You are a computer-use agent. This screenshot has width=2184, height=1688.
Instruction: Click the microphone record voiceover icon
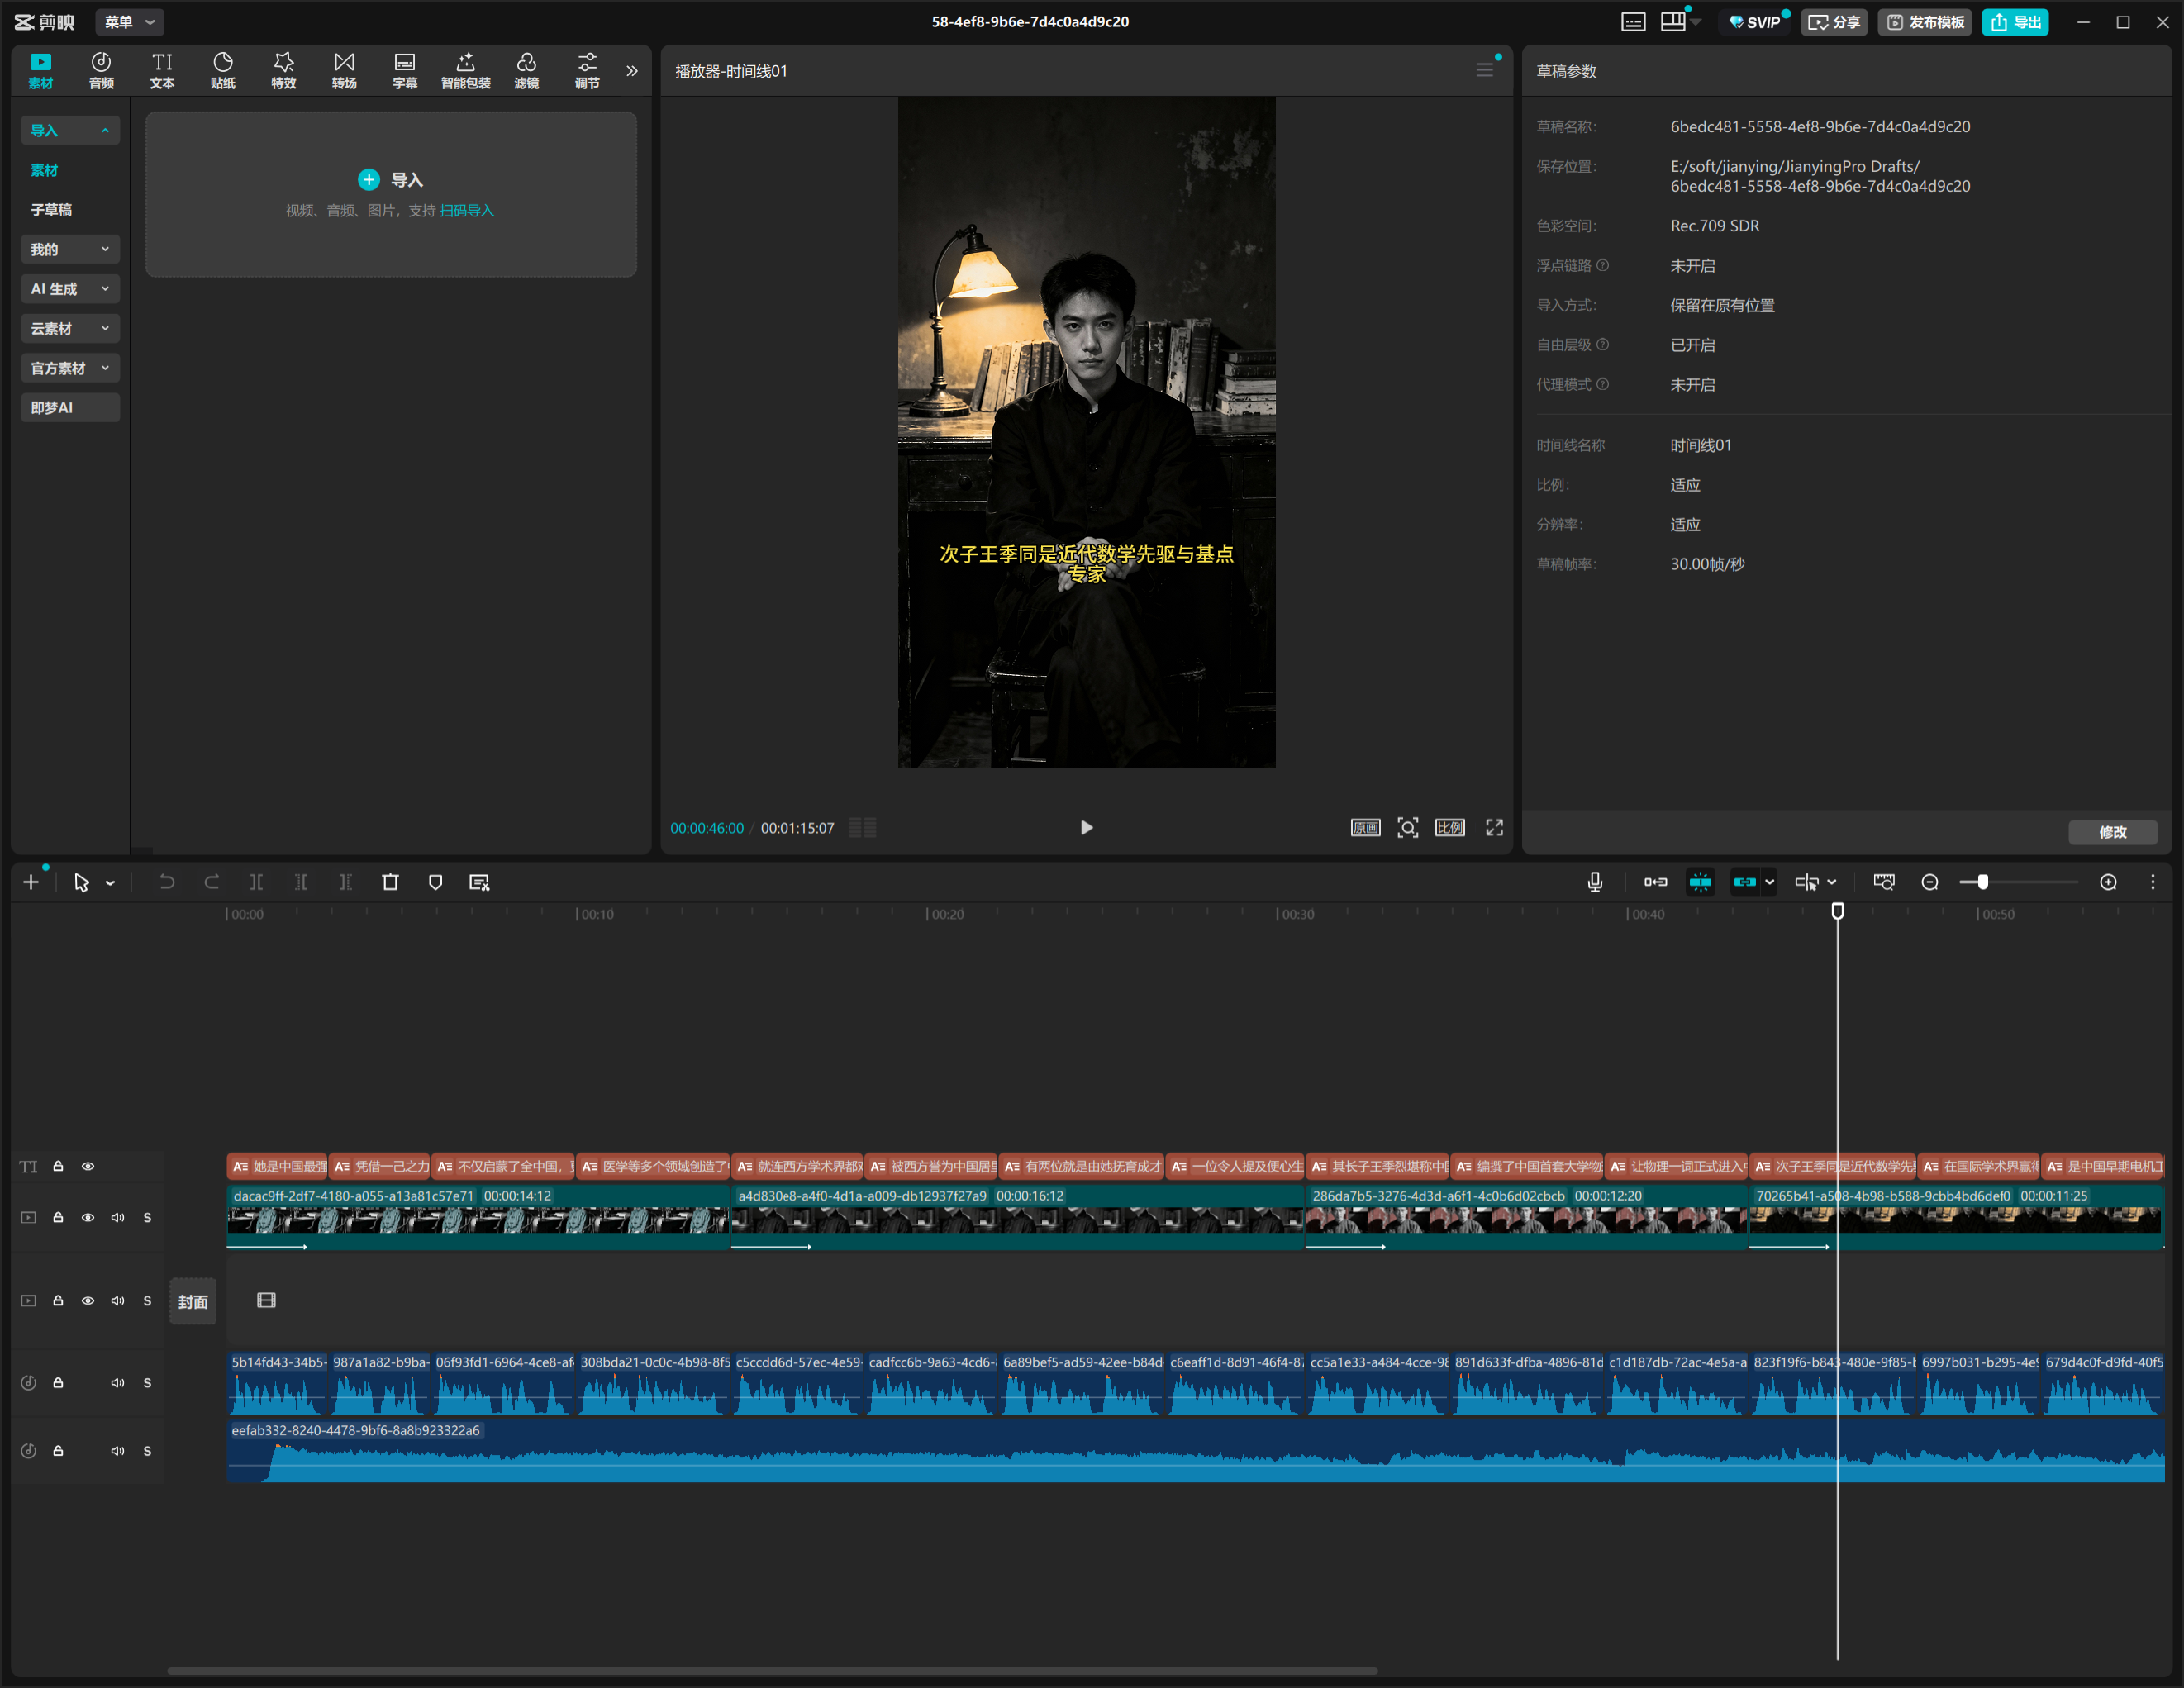[x=1595, y=882]
